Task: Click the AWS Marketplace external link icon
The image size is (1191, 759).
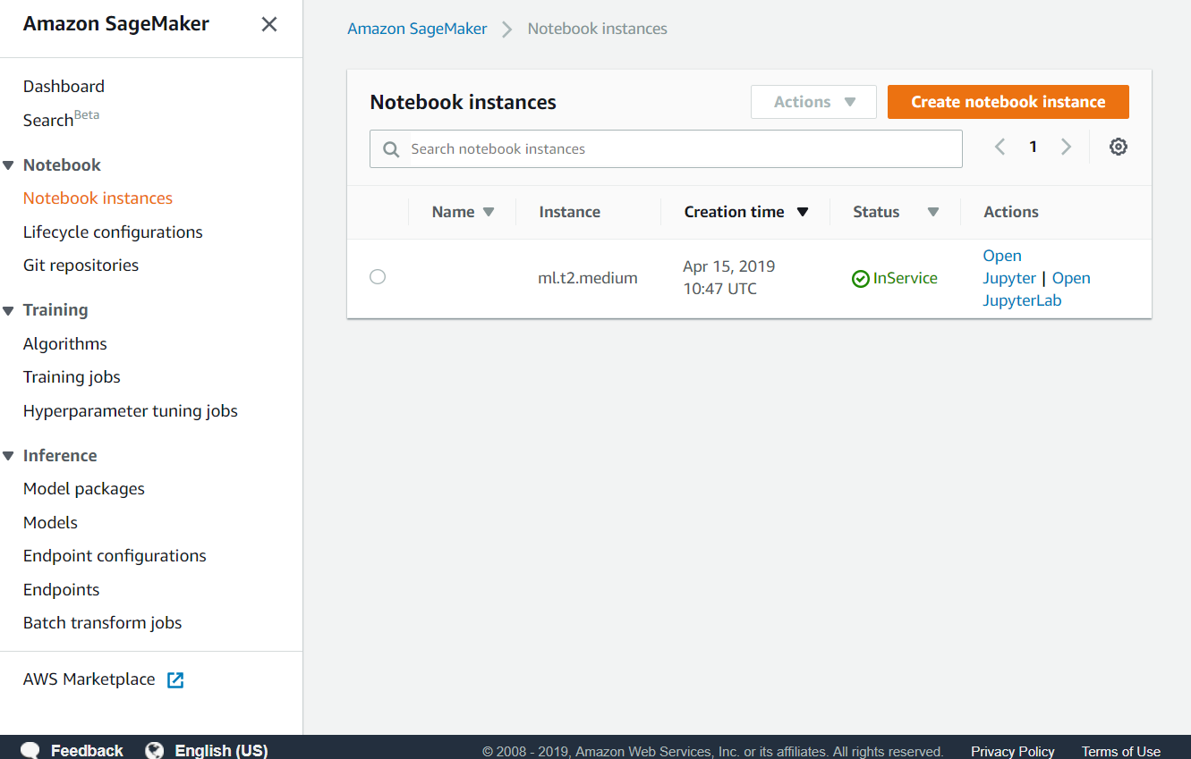Action: click(175, 680)
